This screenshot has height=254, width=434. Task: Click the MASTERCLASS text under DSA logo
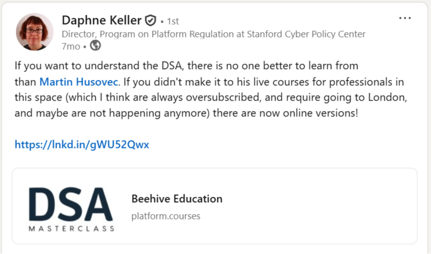click(71, 228)
